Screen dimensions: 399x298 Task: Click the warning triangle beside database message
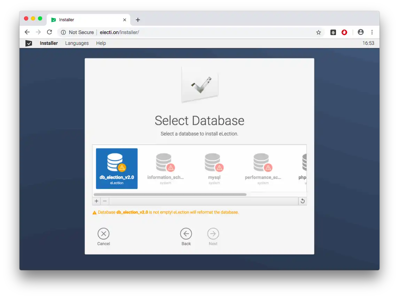coord(94,213)
